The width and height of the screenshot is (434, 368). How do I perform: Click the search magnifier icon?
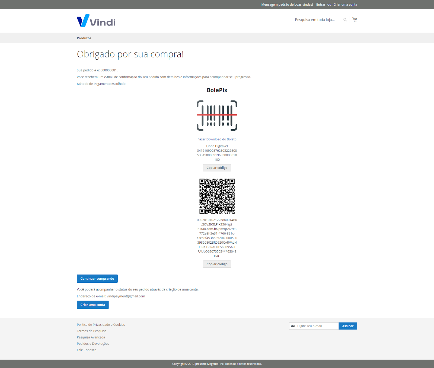coord(345,20)
